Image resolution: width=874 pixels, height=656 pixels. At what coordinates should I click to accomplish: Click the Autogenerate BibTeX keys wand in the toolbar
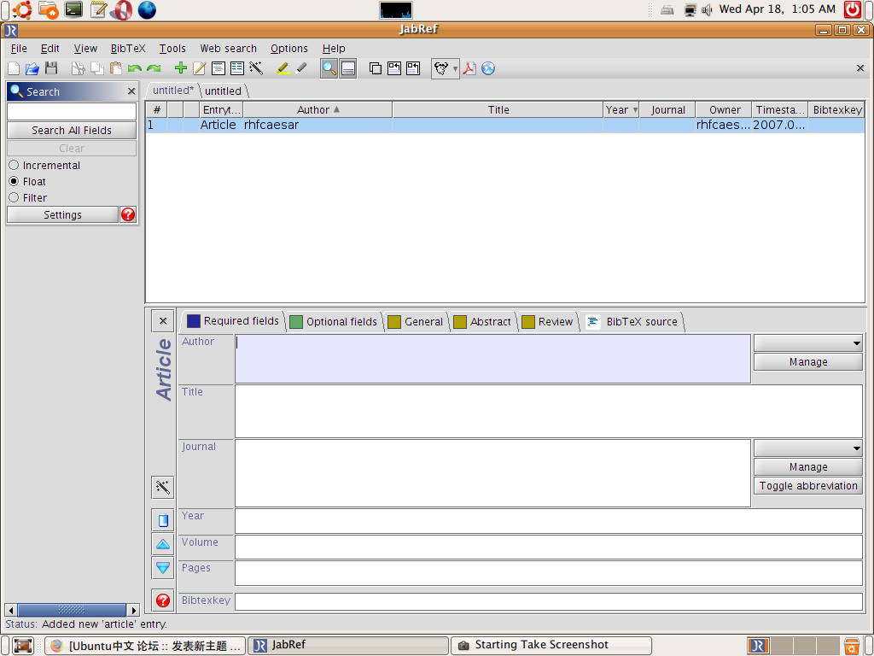tap(256, 68)
